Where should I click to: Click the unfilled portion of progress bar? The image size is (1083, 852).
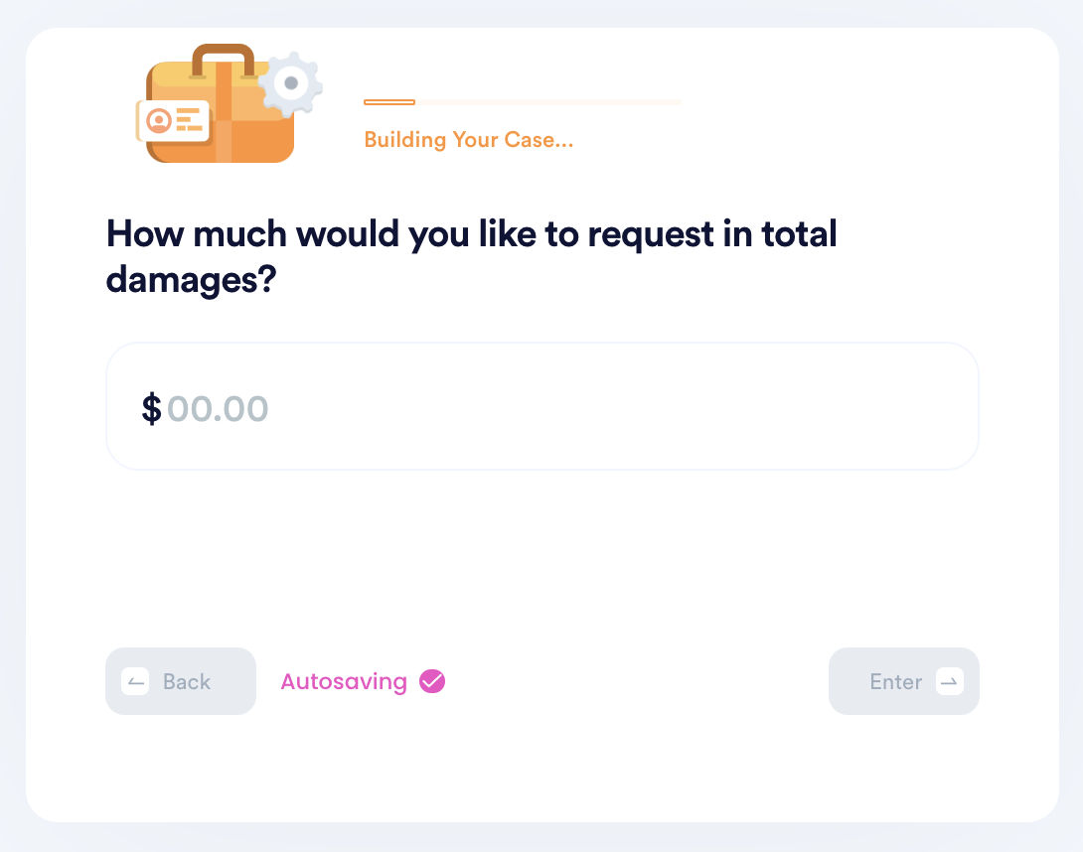(548, 102)
